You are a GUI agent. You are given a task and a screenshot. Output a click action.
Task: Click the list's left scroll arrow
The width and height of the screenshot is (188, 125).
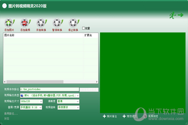click(5, 82)
